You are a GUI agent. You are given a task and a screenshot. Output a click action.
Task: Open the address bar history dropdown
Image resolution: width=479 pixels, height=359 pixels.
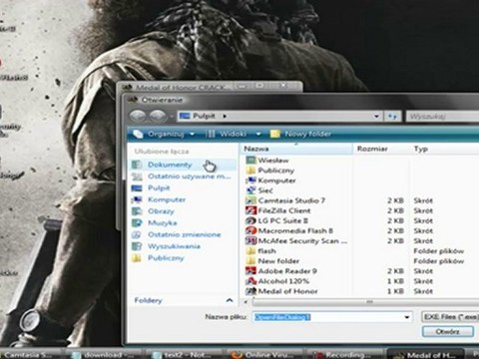pos(376,117)
